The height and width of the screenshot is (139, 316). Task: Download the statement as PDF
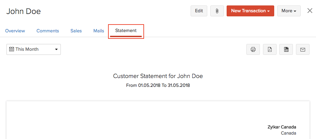click(269, 49)
